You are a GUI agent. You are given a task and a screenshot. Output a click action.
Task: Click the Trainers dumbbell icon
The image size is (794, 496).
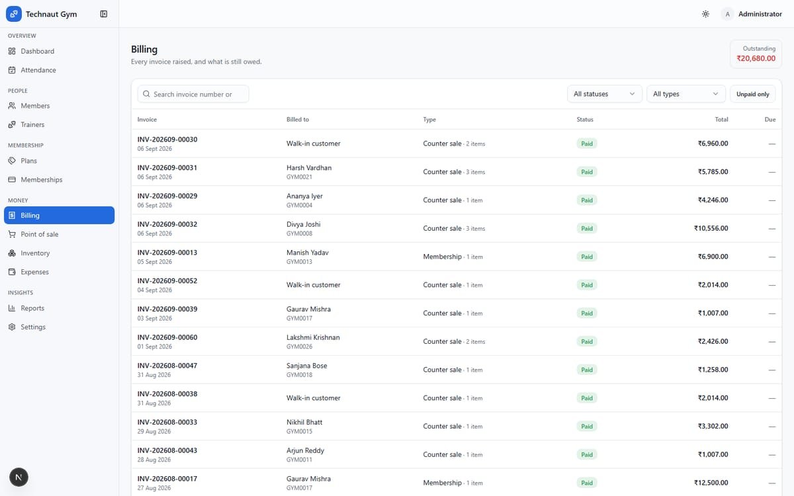12,124
